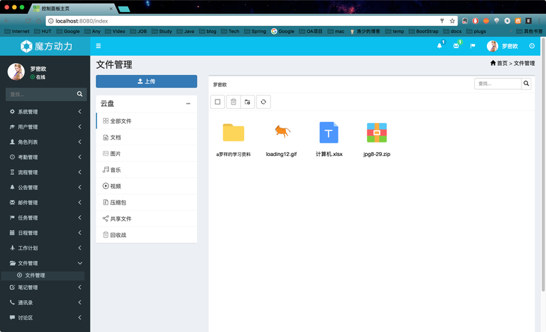Image resolution: width=546 pixels, height=332 pixels.
Task: Collapse 文件管理 sidebar menu
Action: (45, 263)
